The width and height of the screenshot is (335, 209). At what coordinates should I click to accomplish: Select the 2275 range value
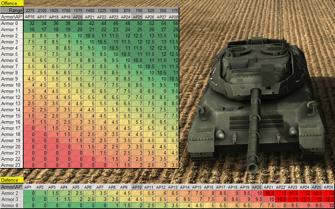30,11
